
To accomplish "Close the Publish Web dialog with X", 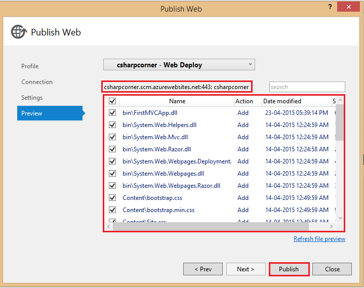I will 348,7.
